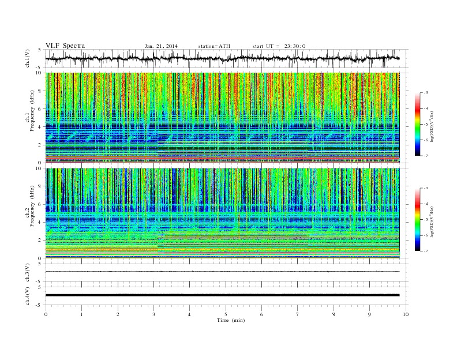Click the "start UT = 23:30:0" header text

[x=279, y=46]
